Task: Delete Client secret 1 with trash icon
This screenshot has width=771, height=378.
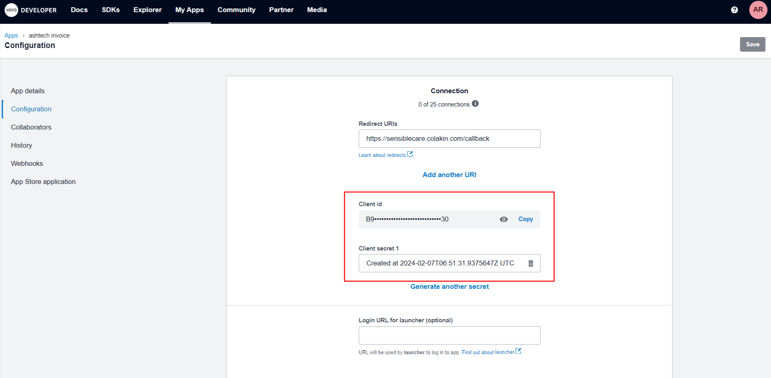Action: [531, 263]
